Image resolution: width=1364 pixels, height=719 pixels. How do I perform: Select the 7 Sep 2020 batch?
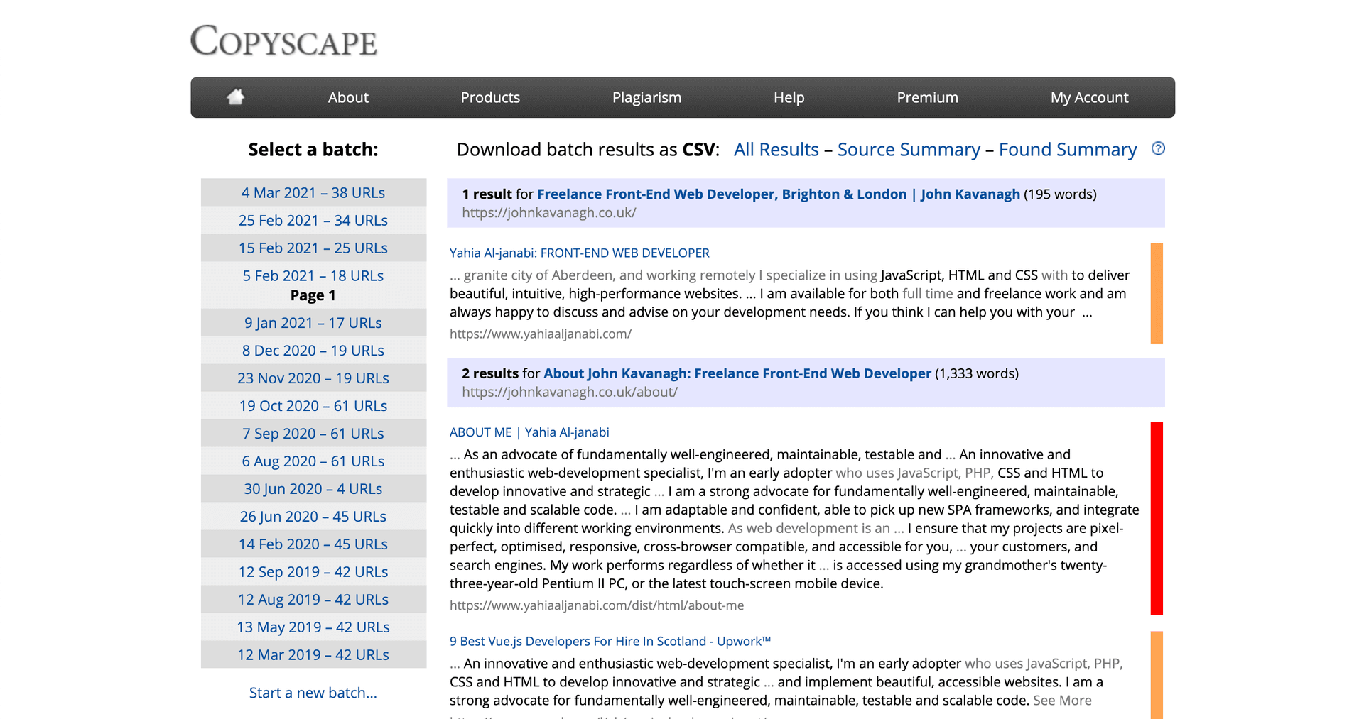[313, 433]
